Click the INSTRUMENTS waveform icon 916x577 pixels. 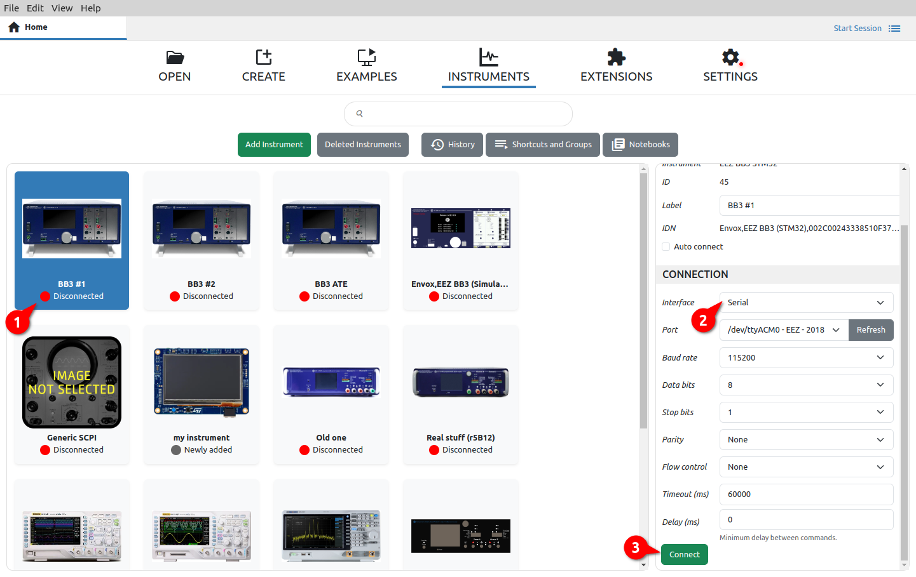pos(489,57)
